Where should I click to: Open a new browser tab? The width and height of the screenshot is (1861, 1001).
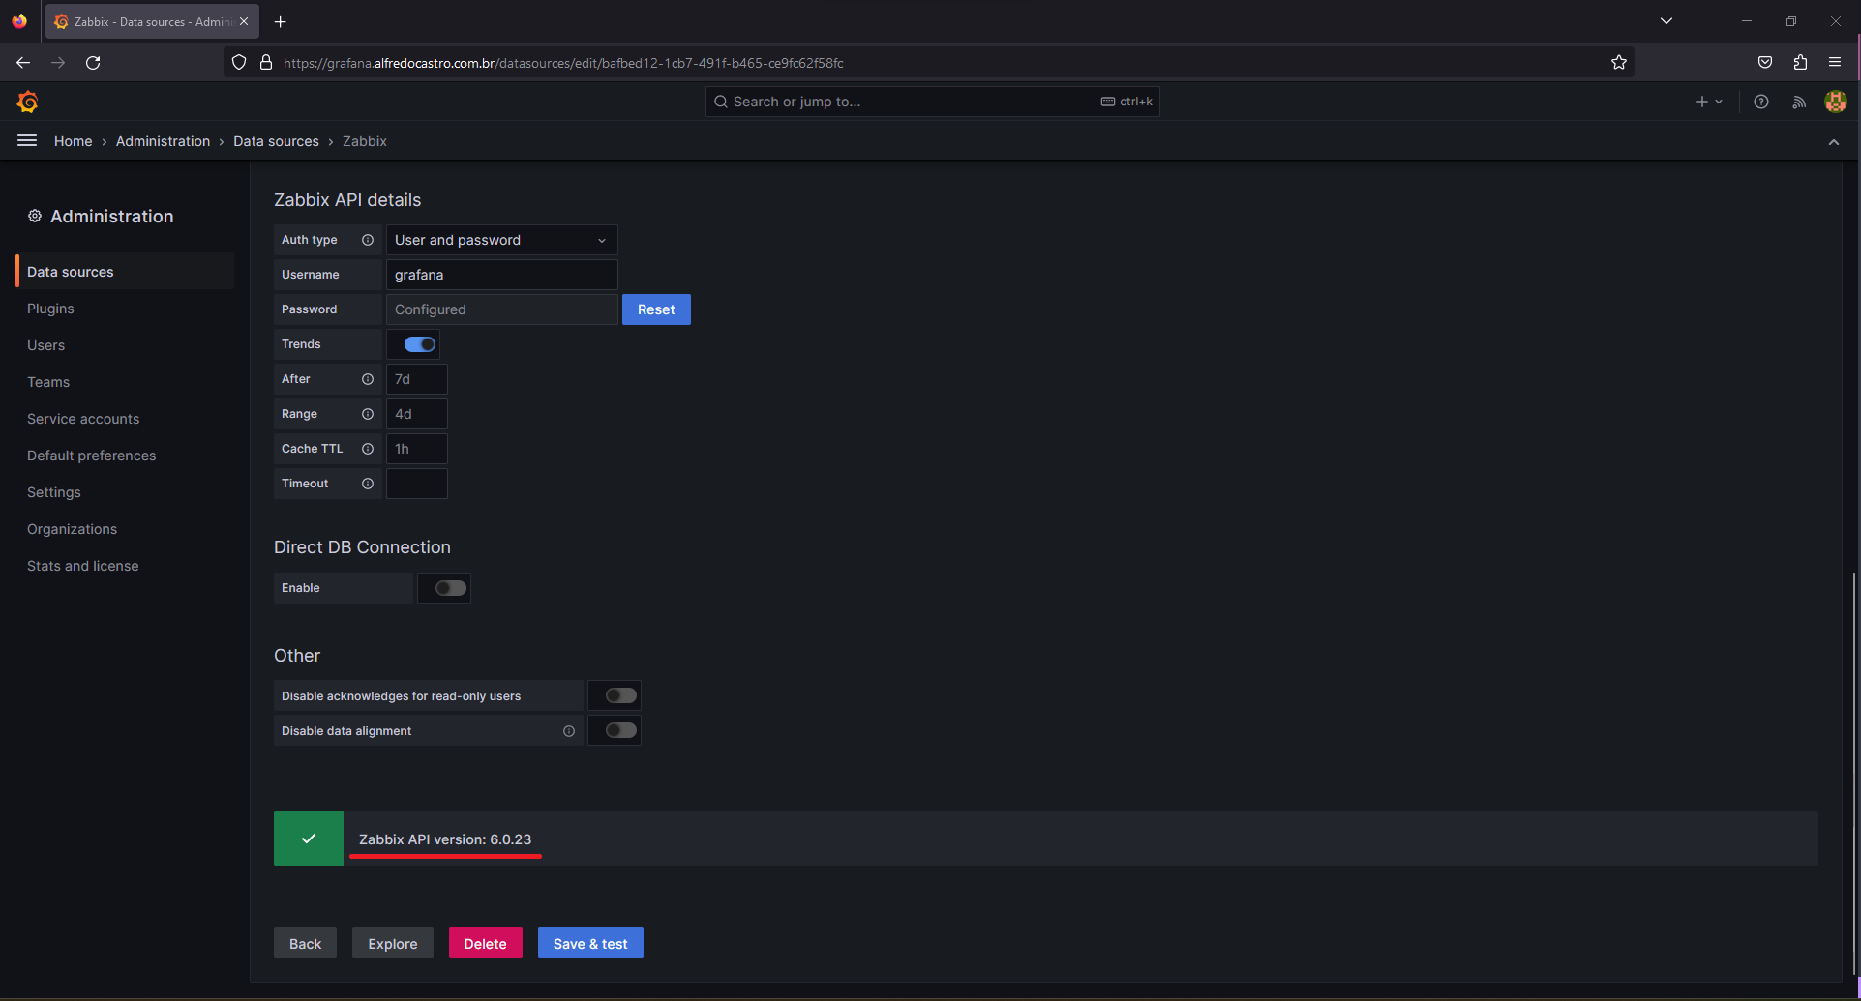[x=281, y=21]
